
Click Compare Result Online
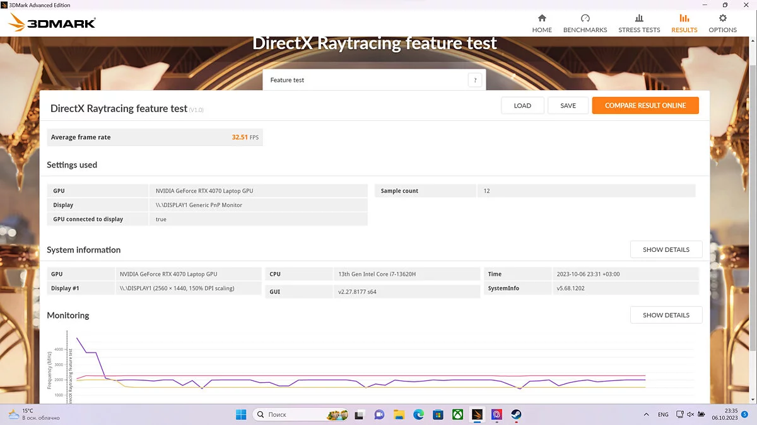[645, 106]
